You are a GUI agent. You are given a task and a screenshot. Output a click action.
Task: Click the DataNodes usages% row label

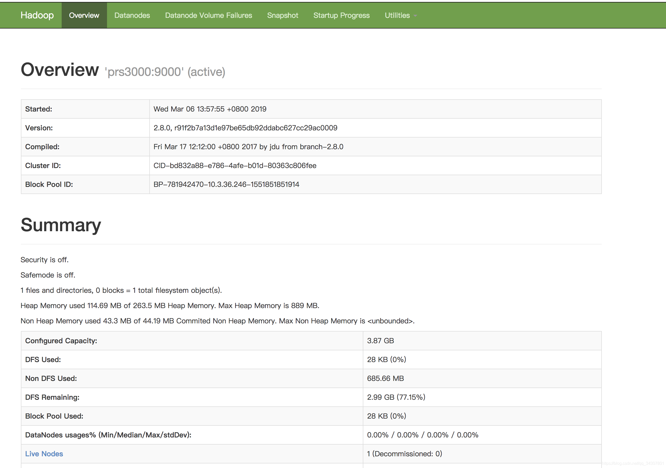pyautogui.click(x=108, y=435)
